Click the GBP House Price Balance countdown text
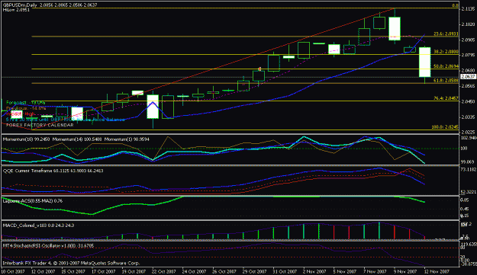477x275 pixels. click(66, 120)
